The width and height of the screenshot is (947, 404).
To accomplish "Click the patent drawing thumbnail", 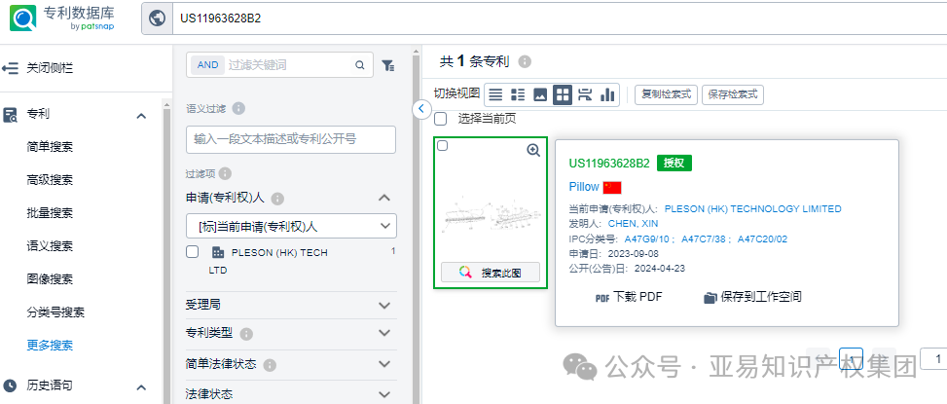I will [x=491, y=215].
